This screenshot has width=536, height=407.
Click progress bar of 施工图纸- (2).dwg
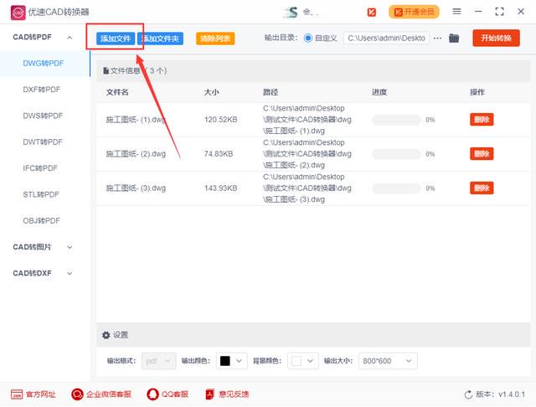coord(396,154)
